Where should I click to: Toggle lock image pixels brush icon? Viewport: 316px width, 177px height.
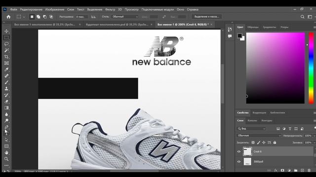259,143
